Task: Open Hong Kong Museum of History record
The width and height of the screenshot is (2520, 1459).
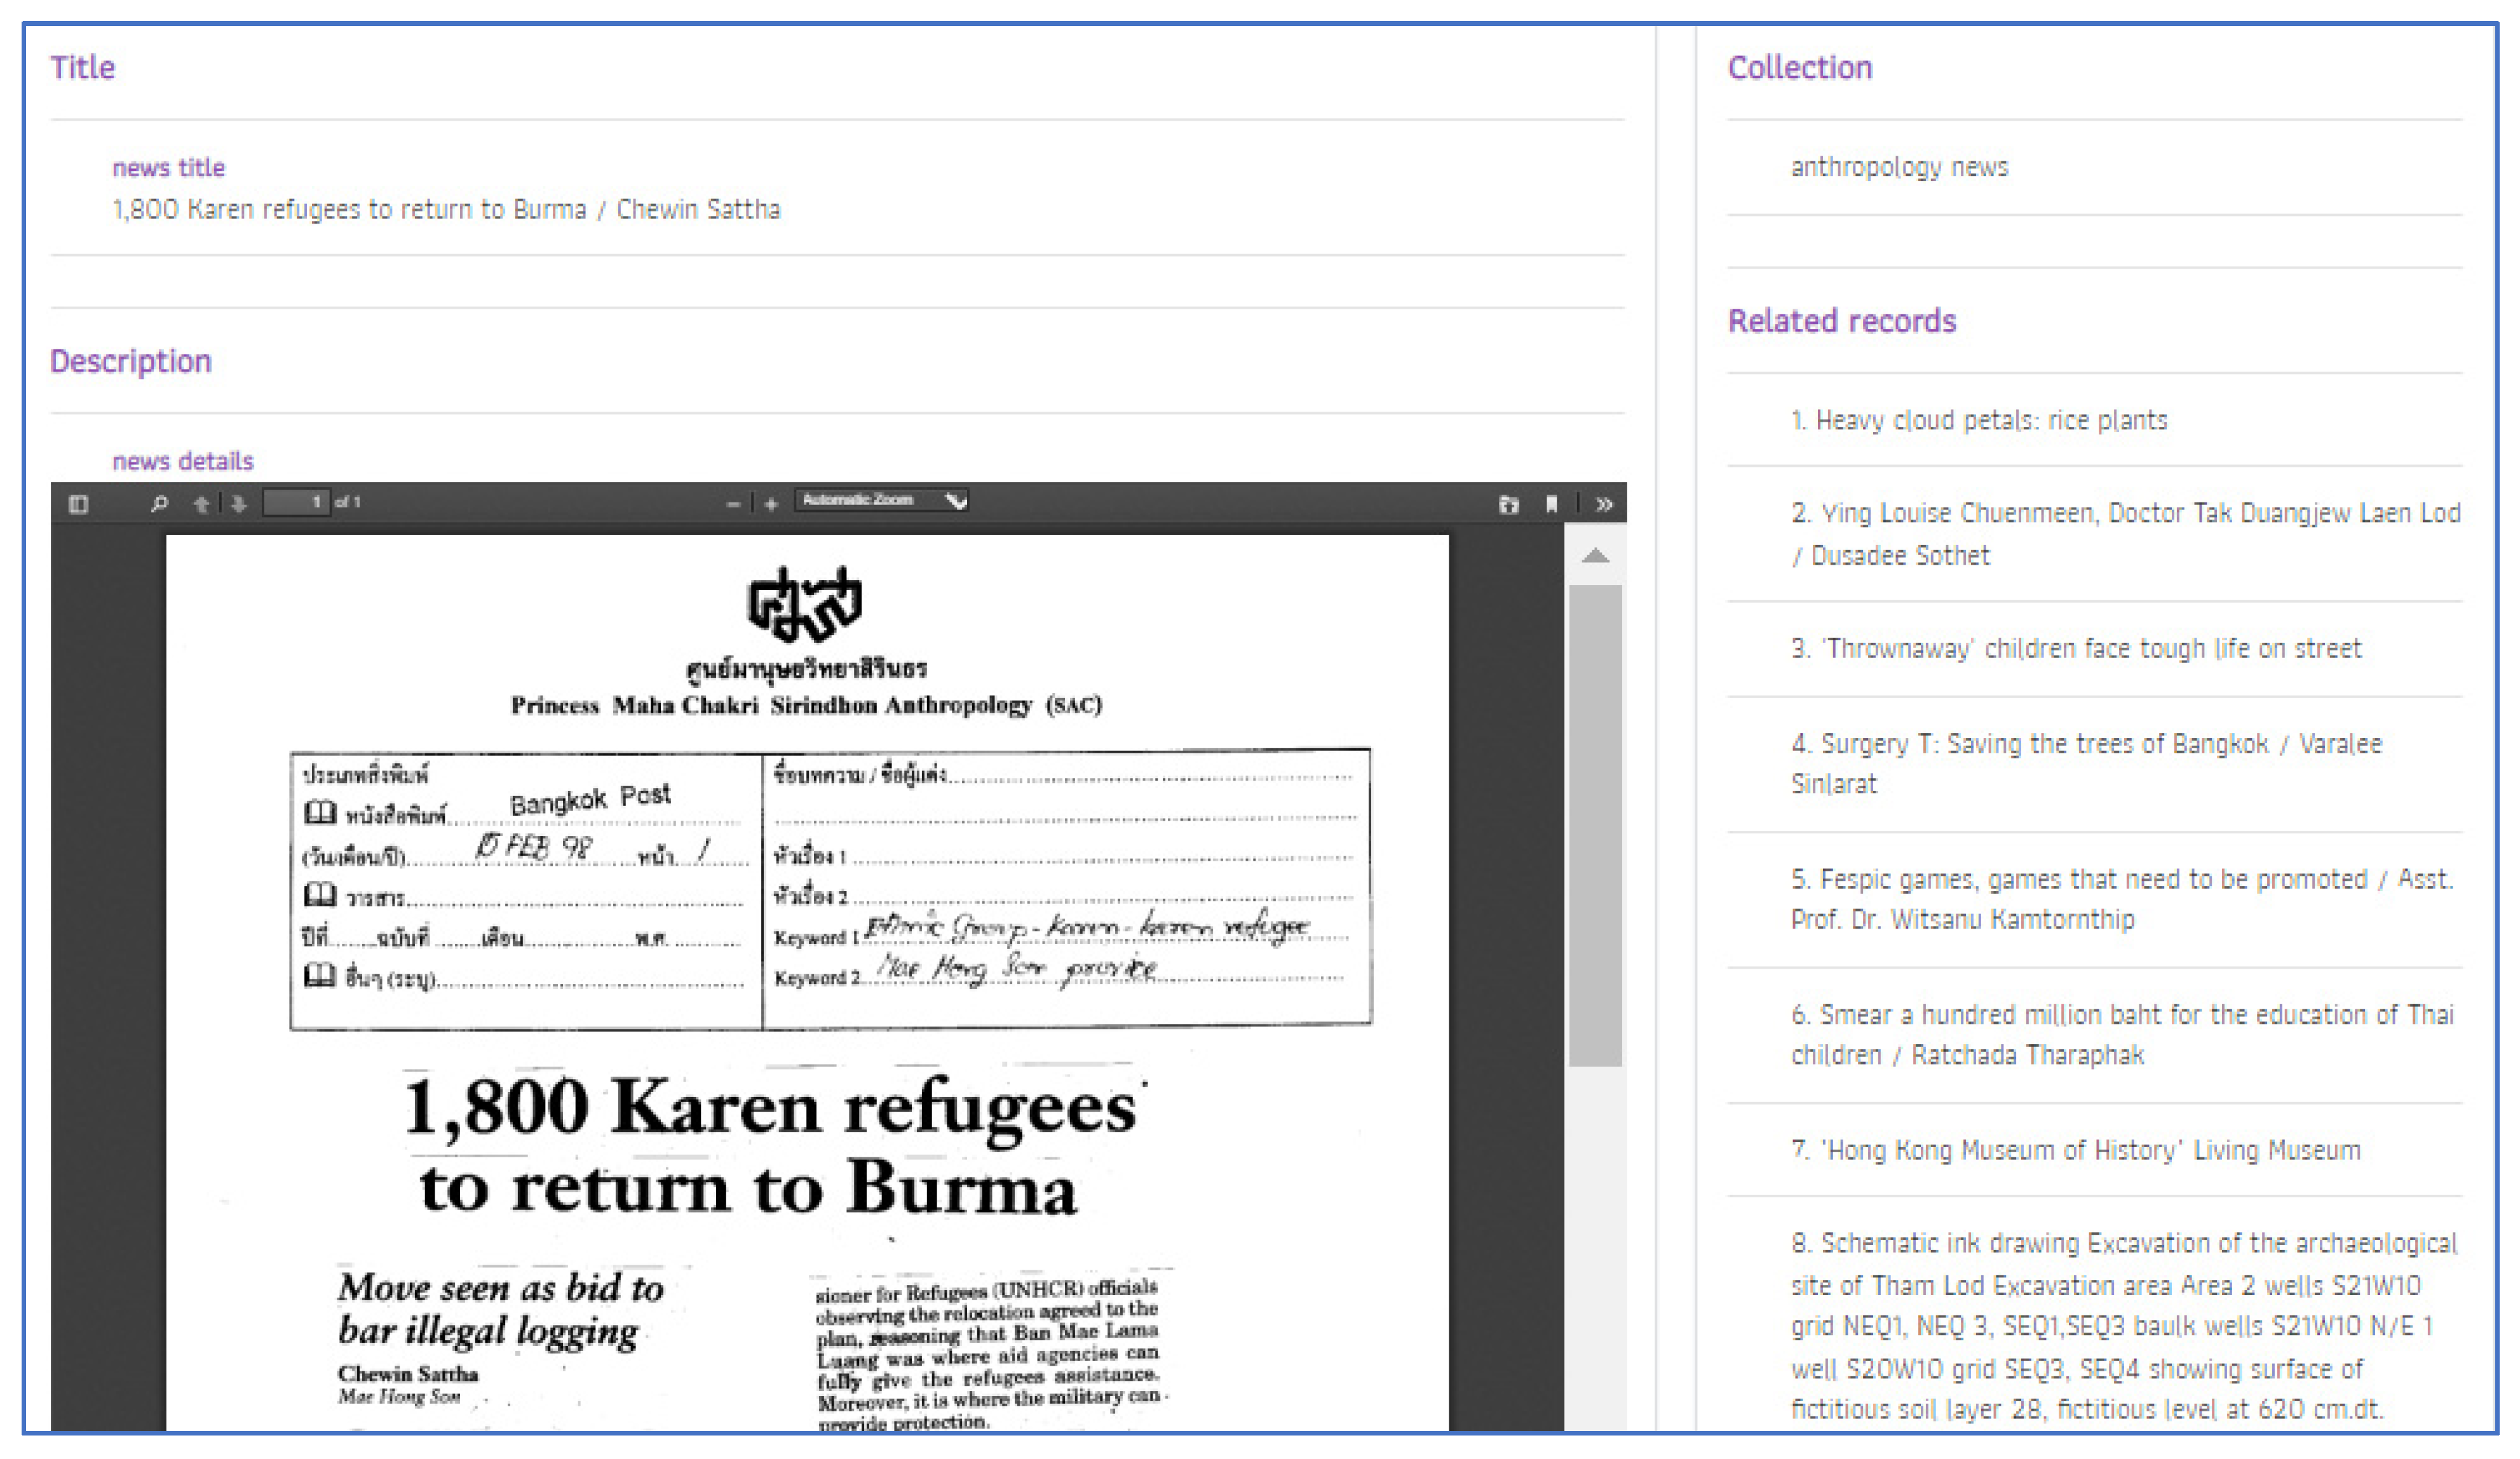Action: click(x=2075, y=1150)
